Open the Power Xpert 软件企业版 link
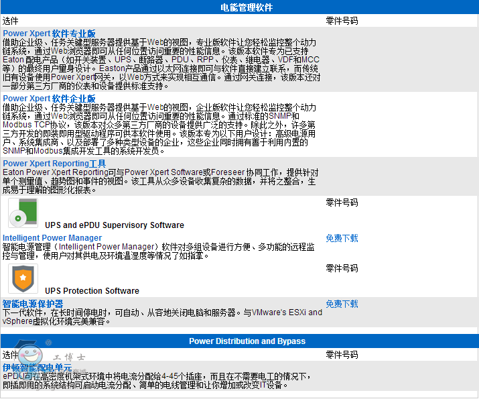The height and width of the screenshot is (399, 479). pyautogui.click(x=49, y=99)
